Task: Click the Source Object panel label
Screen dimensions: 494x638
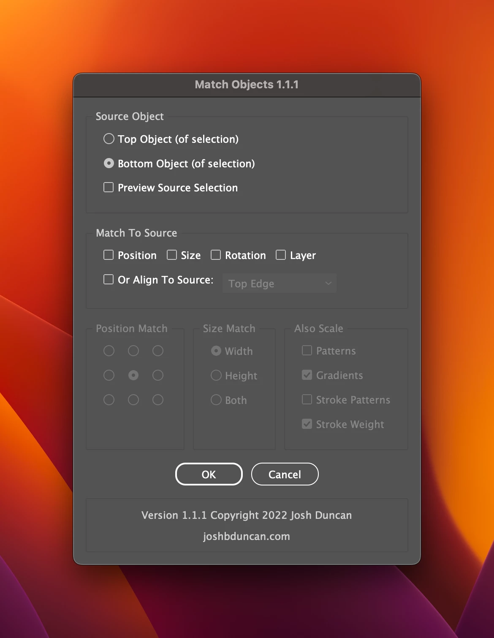Action: tap(130, 116)
